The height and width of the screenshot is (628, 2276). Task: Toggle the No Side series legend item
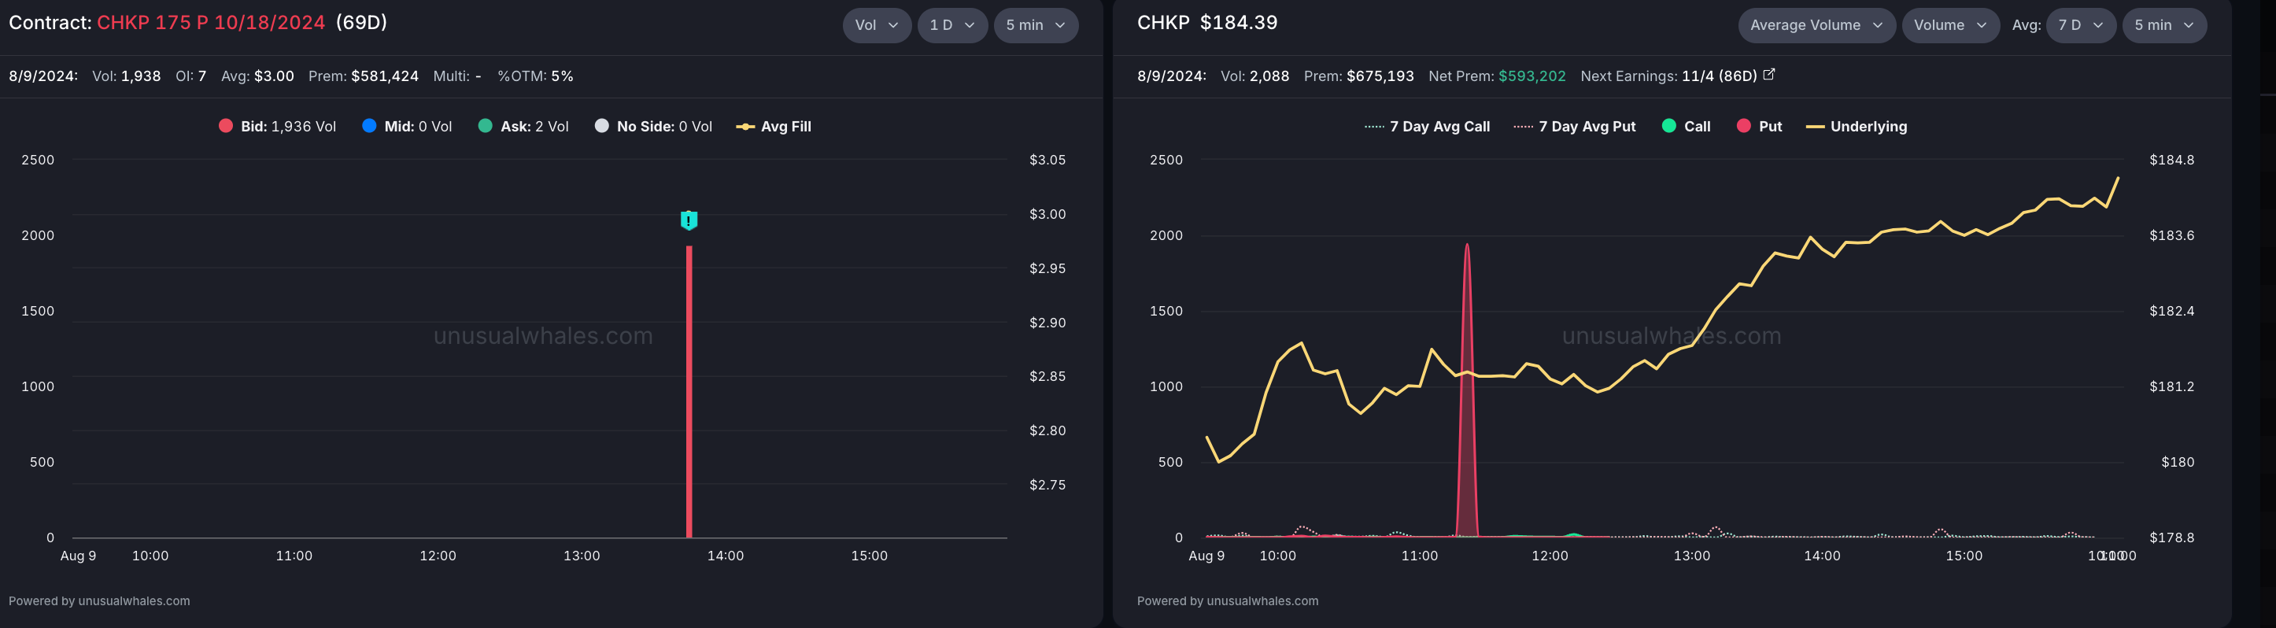click(654, 126)
